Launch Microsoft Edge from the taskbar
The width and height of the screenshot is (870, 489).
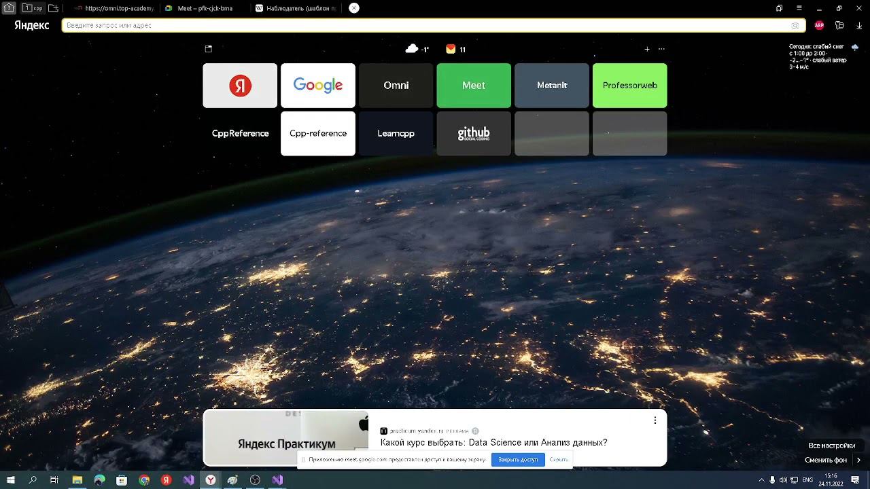pos(100,480)
